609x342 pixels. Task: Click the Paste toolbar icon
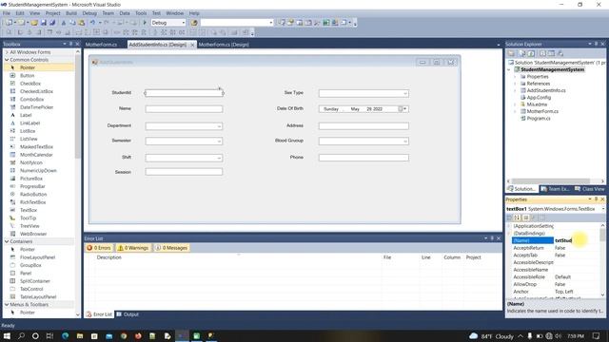[x=81, y=23]
